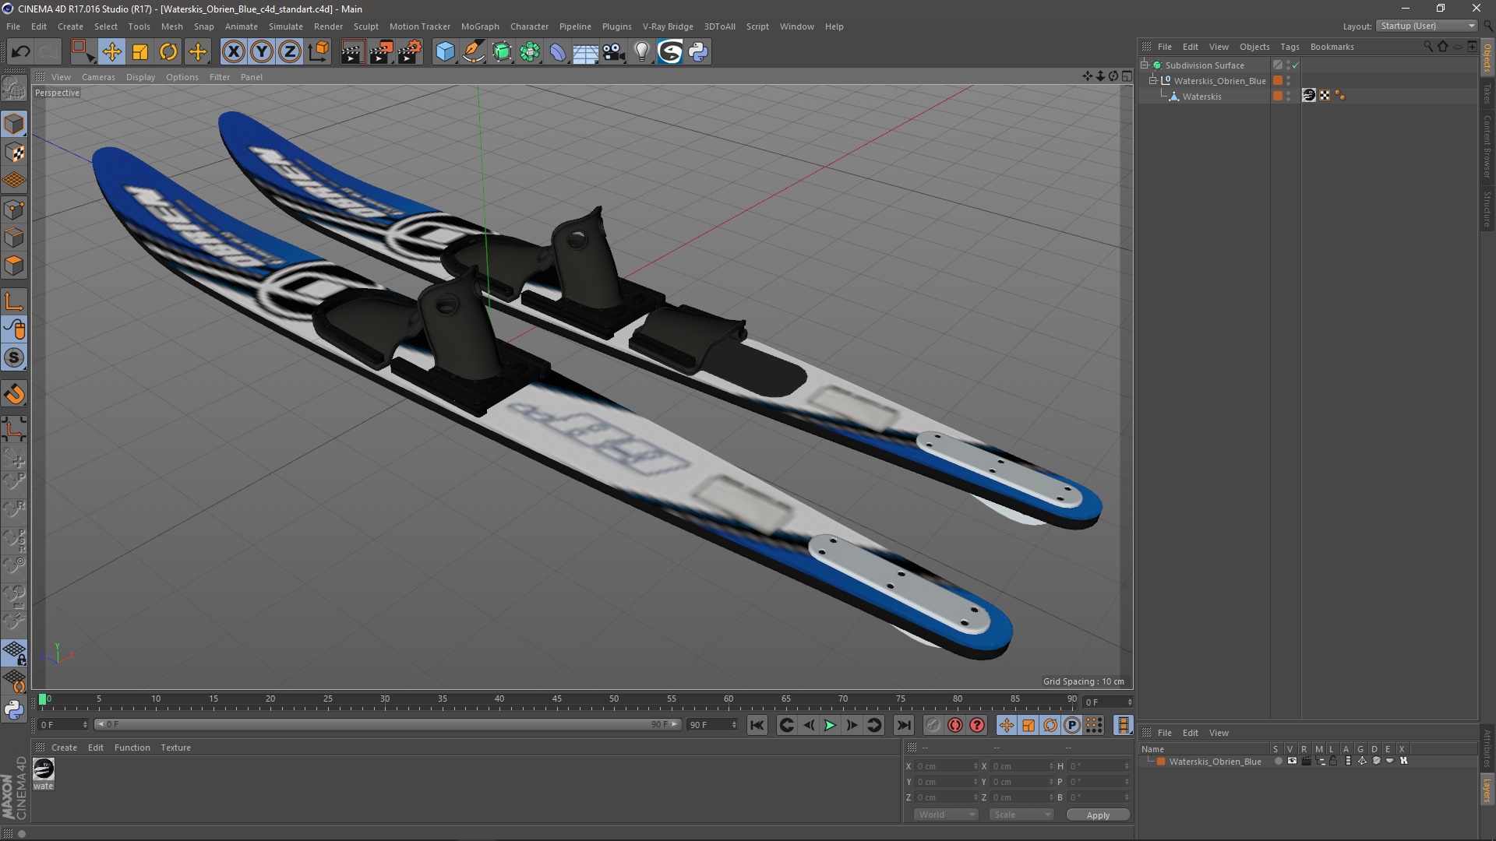Open the Content Browser side tab

(x=1487, y=146)
